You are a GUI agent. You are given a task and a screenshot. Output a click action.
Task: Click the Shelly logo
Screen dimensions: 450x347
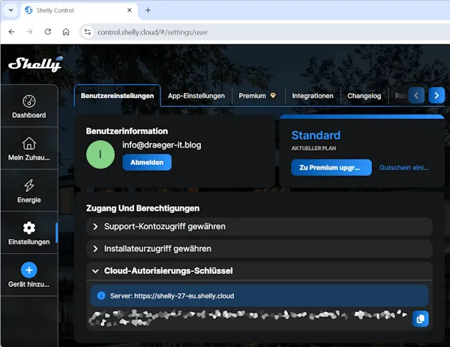coord(34,64)
